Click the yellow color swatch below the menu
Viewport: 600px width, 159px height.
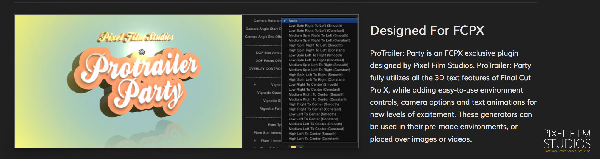(x=293, y=147)
